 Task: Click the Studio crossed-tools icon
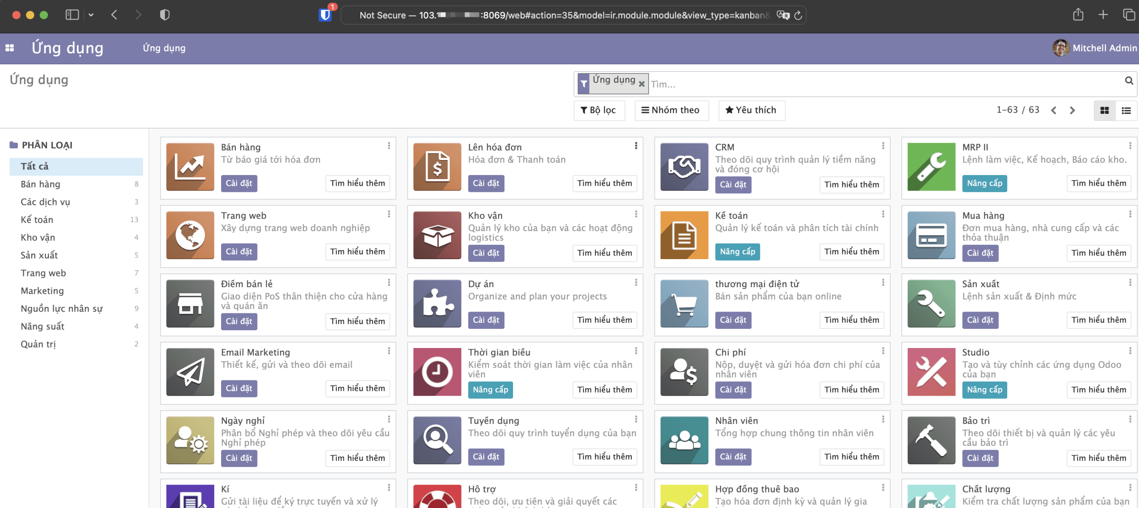point(931,372)
